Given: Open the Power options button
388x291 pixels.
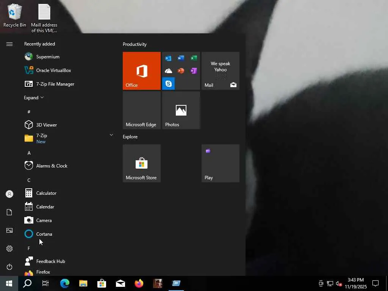Looking at the screenshot, I should (9, 267).
